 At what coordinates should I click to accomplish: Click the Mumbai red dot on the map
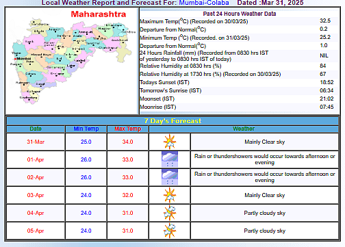click(15, 59)
